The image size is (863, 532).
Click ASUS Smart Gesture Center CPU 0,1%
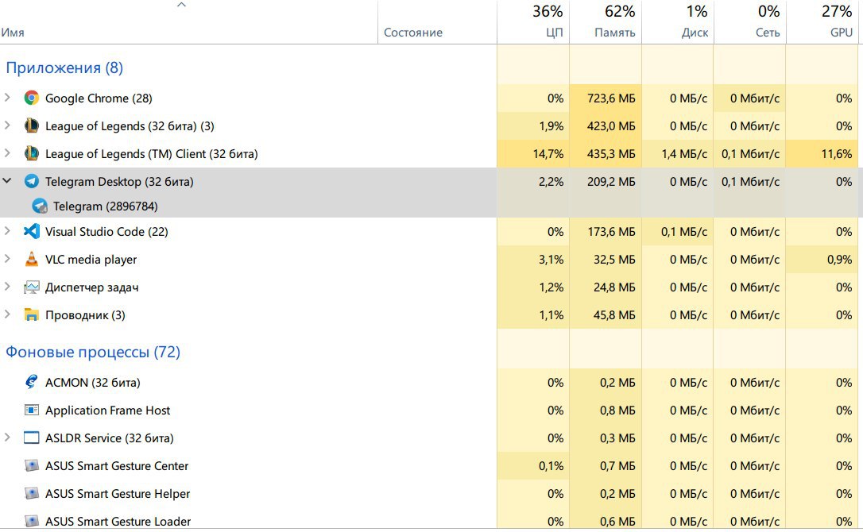[x=551, y=466]
